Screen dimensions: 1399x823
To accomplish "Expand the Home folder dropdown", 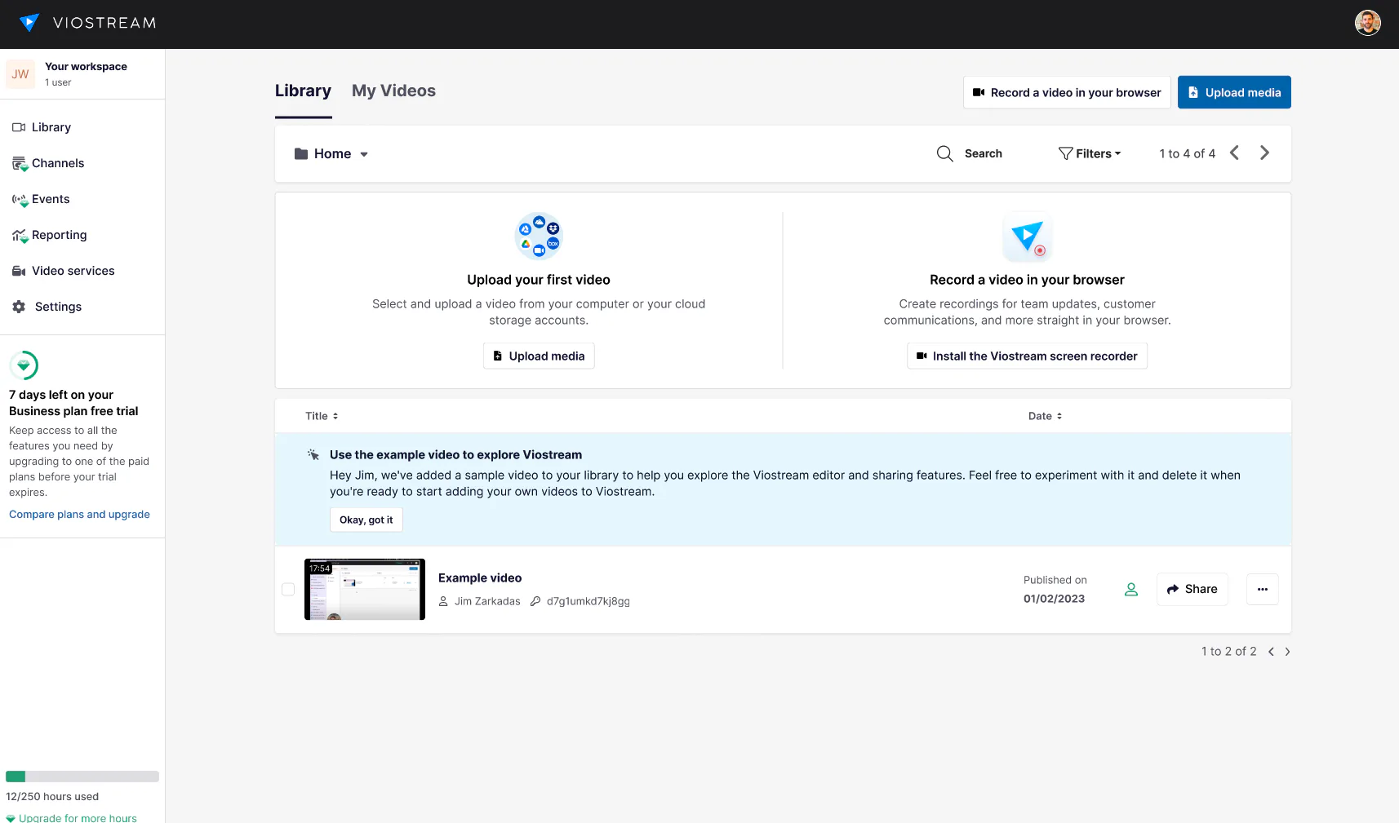I will [331, 153].
